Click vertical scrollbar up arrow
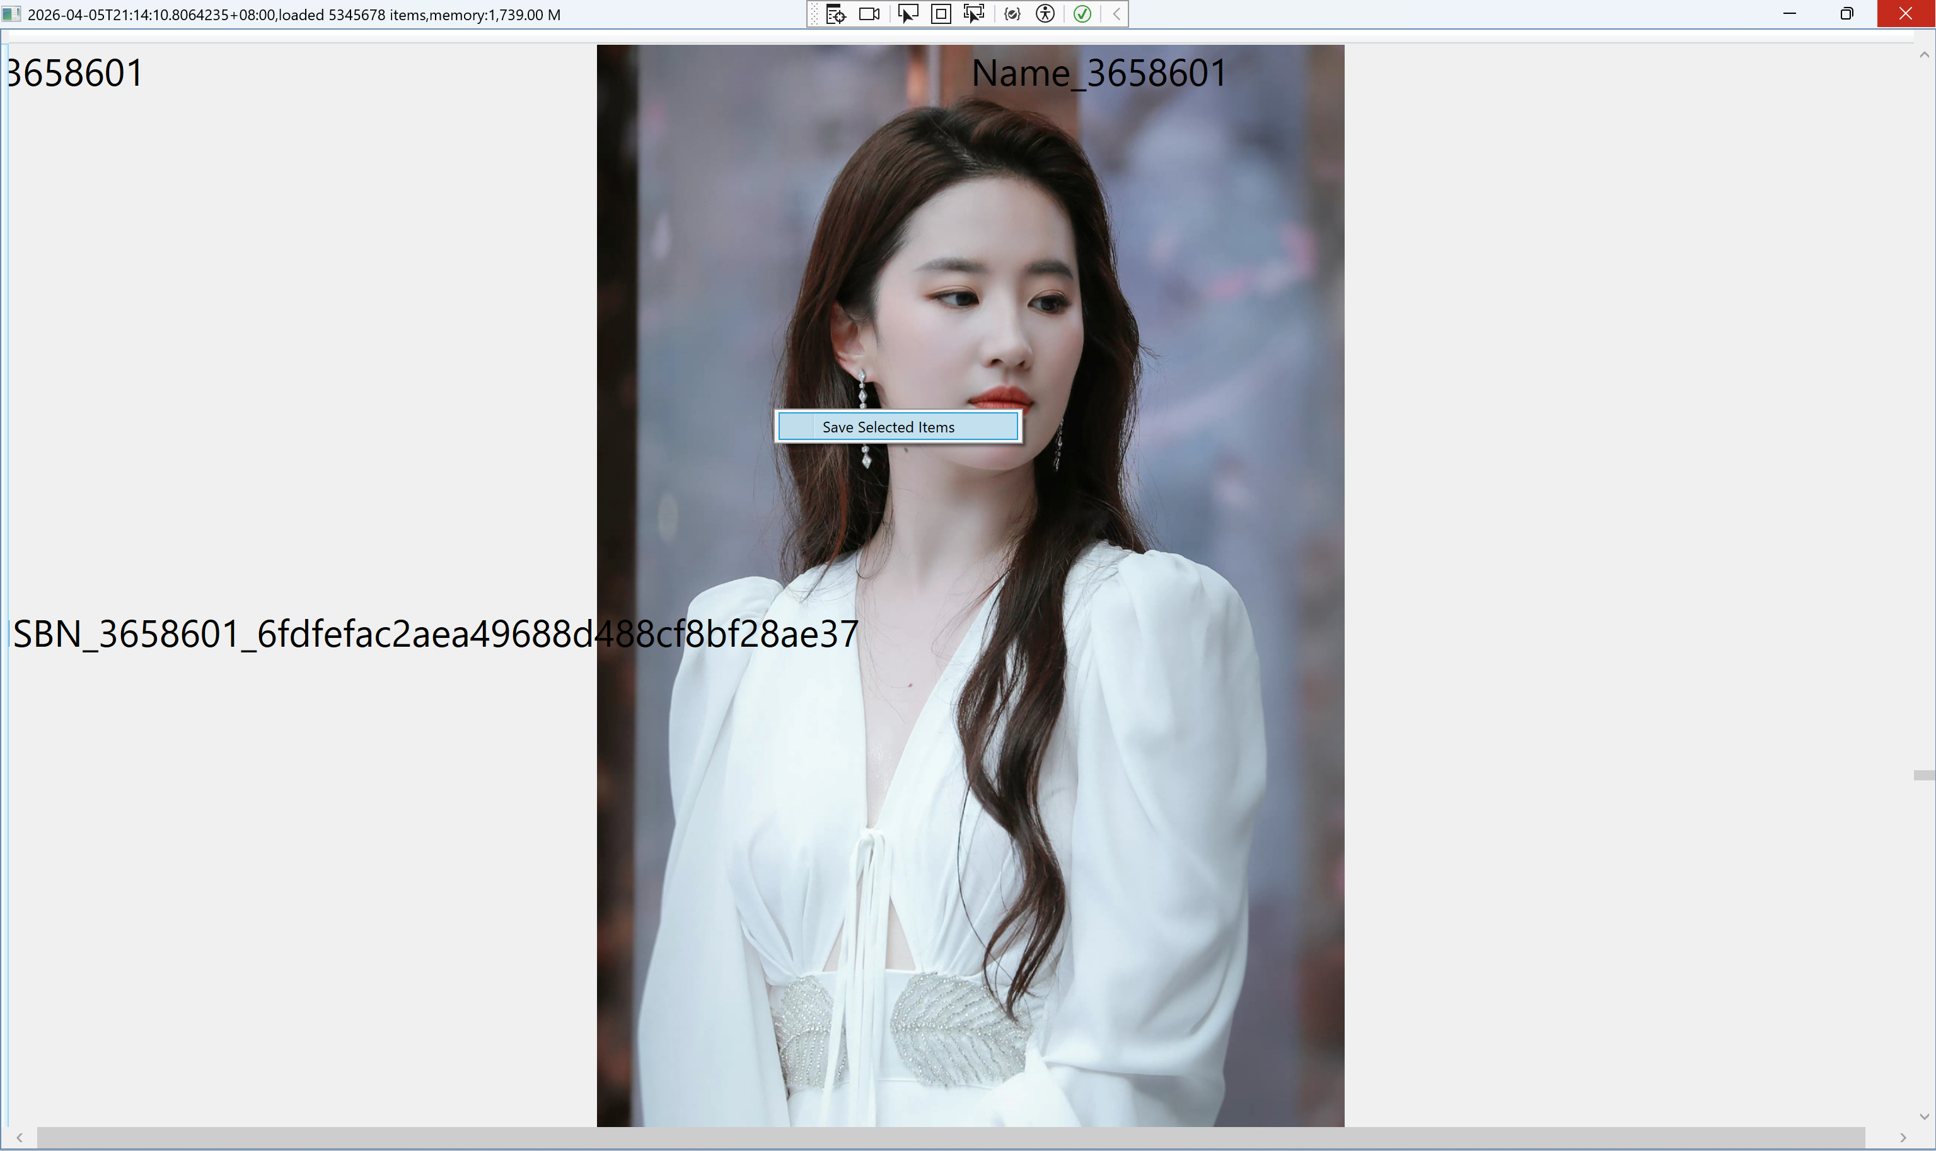 click(1925, 54)
